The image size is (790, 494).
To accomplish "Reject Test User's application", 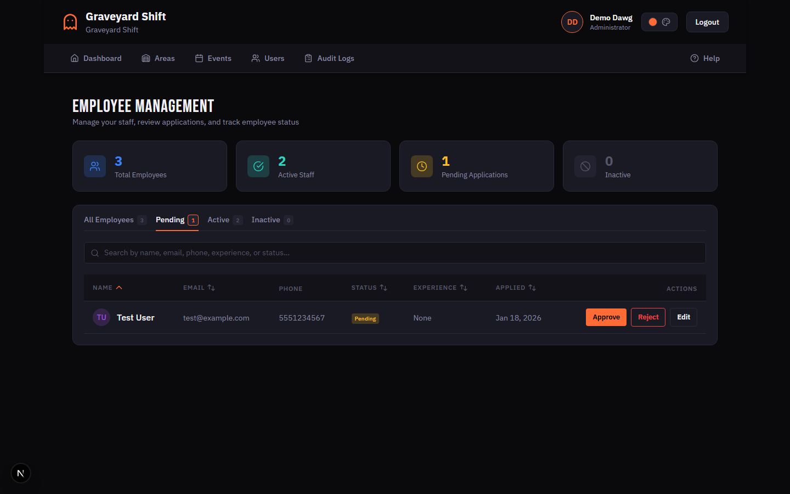I will pos(648,317).
